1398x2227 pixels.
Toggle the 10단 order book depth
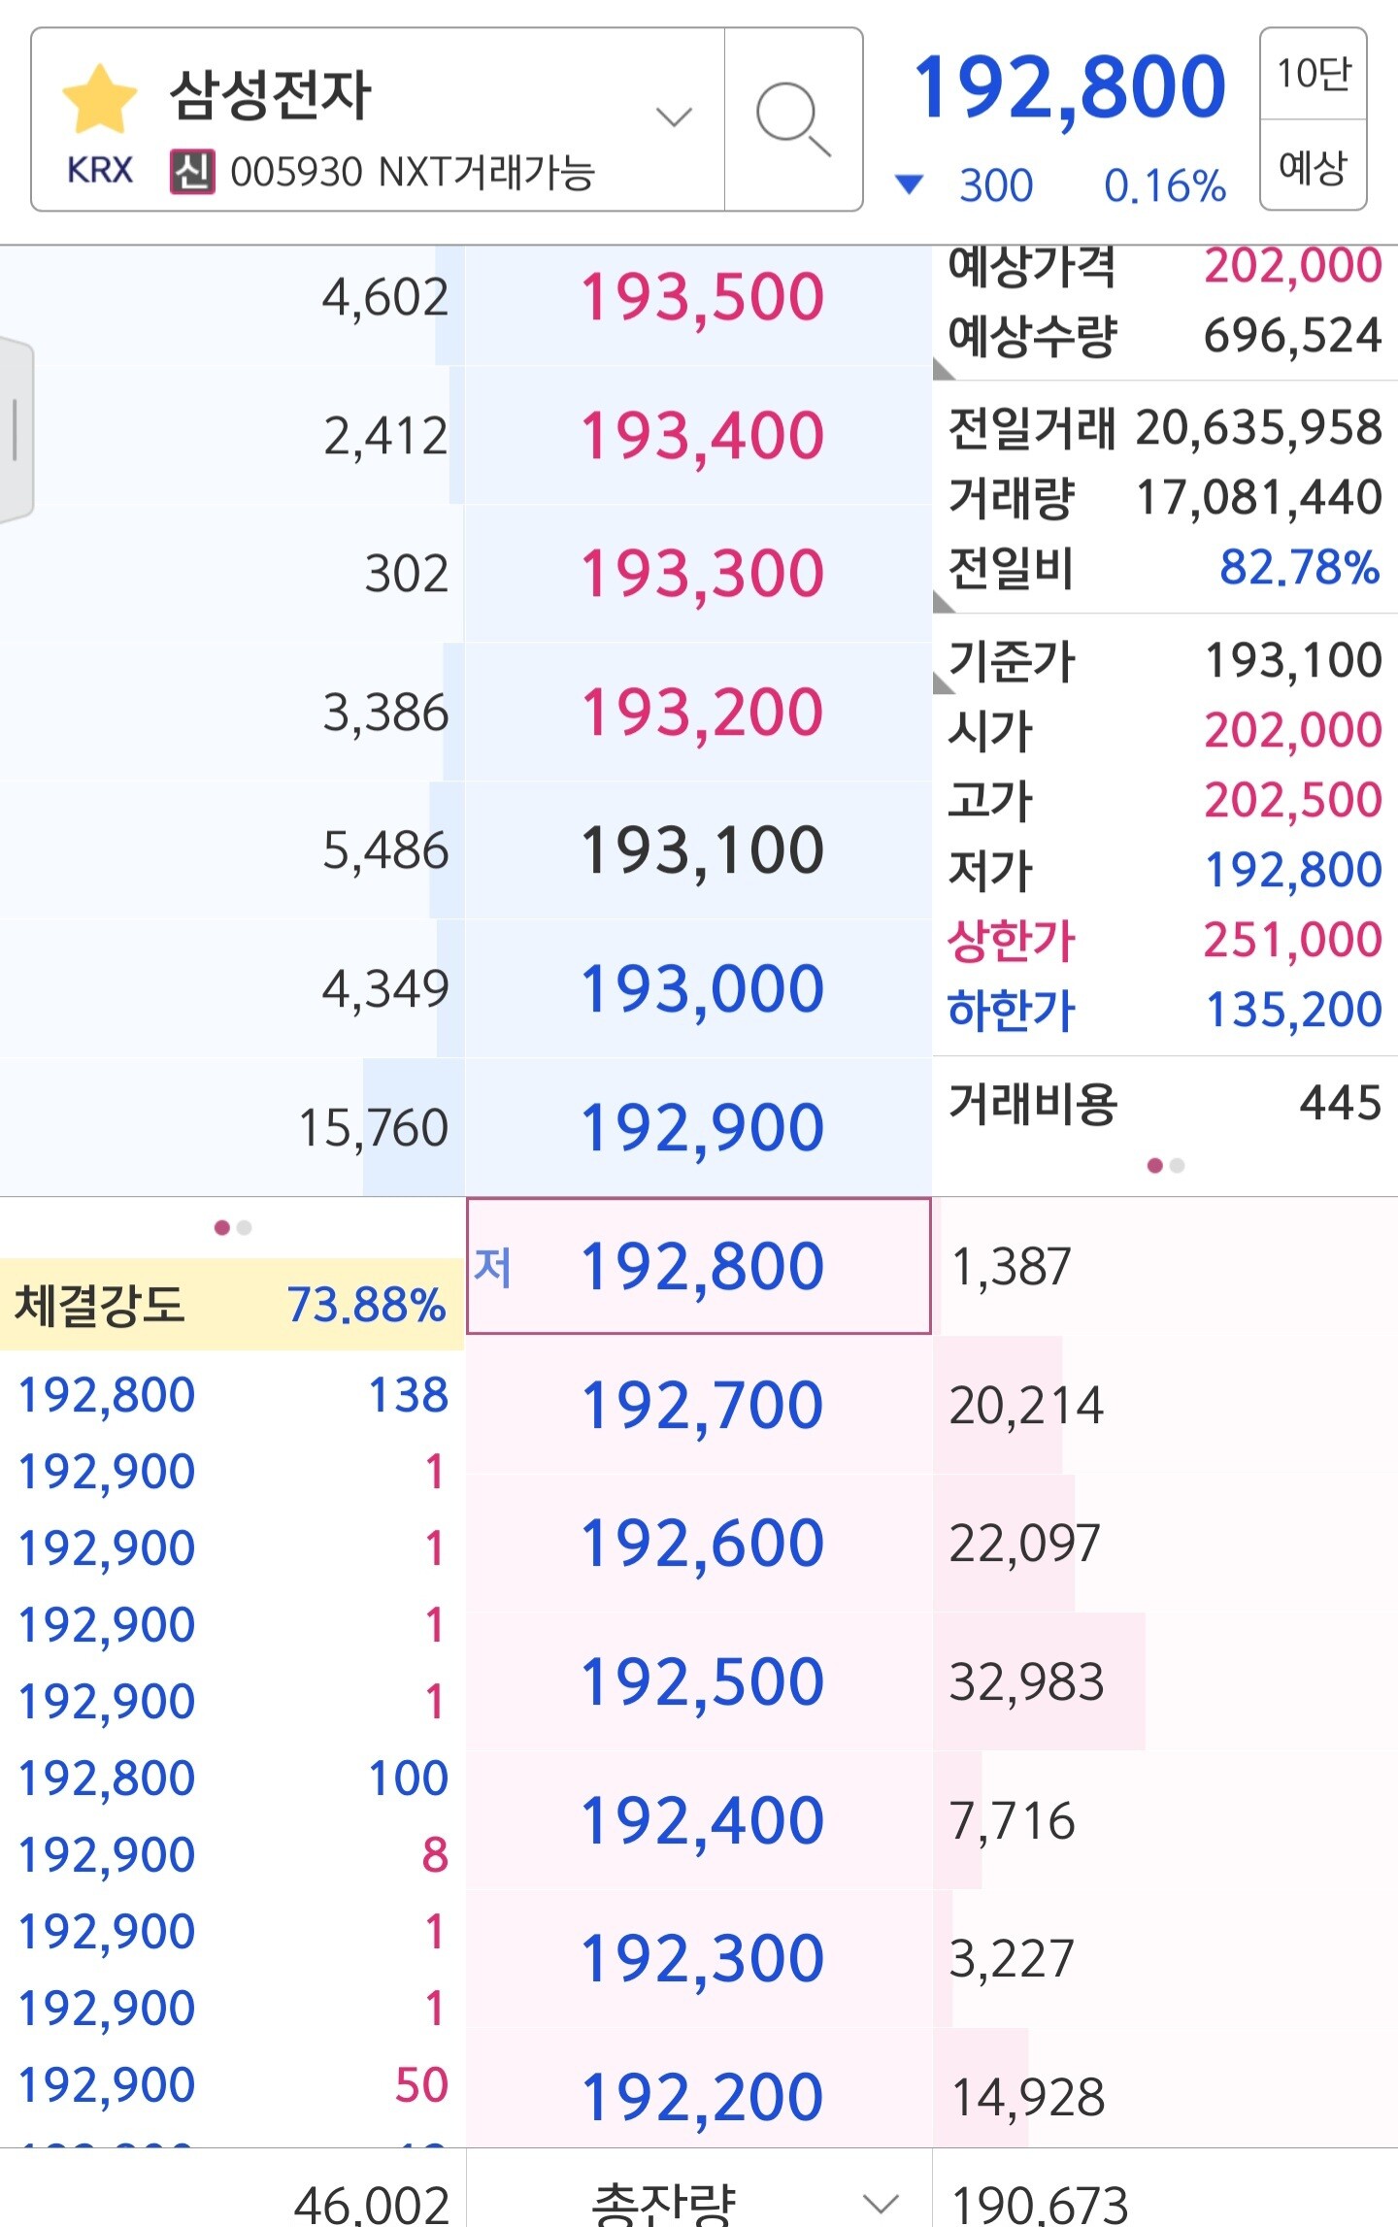pos(1313,74)
